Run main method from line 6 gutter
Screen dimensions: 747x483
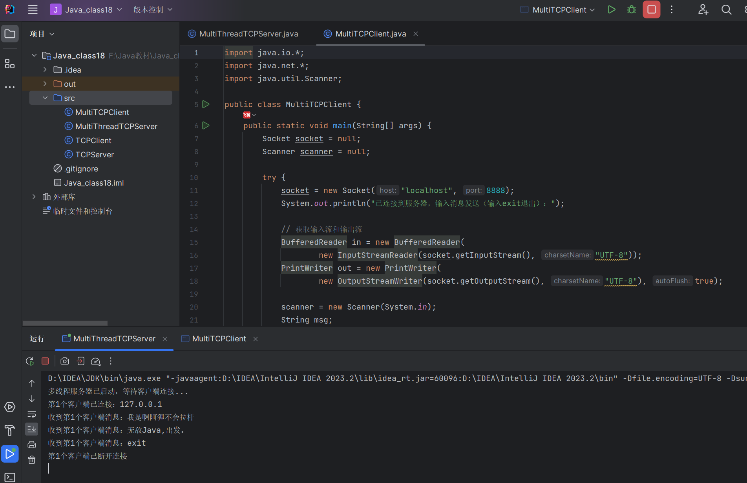206,126
